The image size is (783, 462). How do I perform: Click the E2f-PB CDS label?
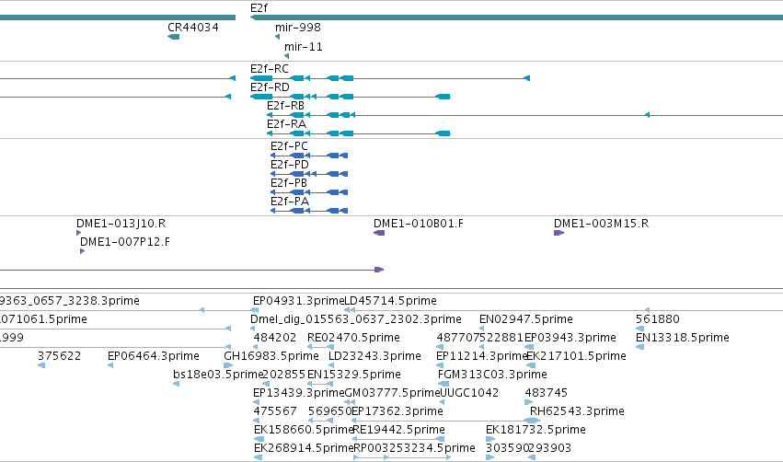coord(289,183)
